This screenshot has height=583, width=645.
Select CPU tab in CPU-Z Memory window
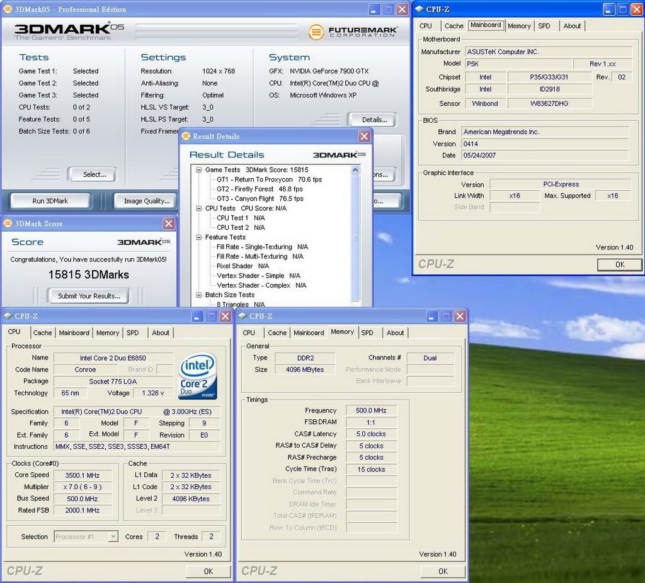click(x=248, y=332)
